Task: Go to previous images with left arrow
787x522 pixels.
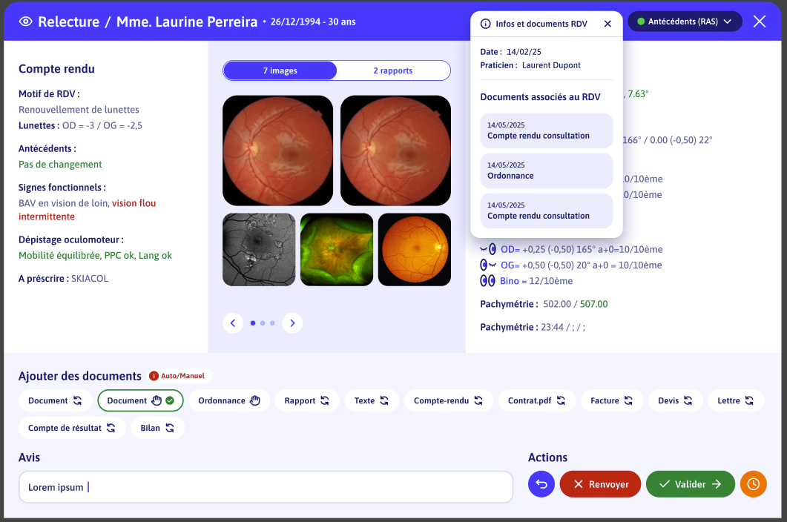Action: (x=233, y=323)
